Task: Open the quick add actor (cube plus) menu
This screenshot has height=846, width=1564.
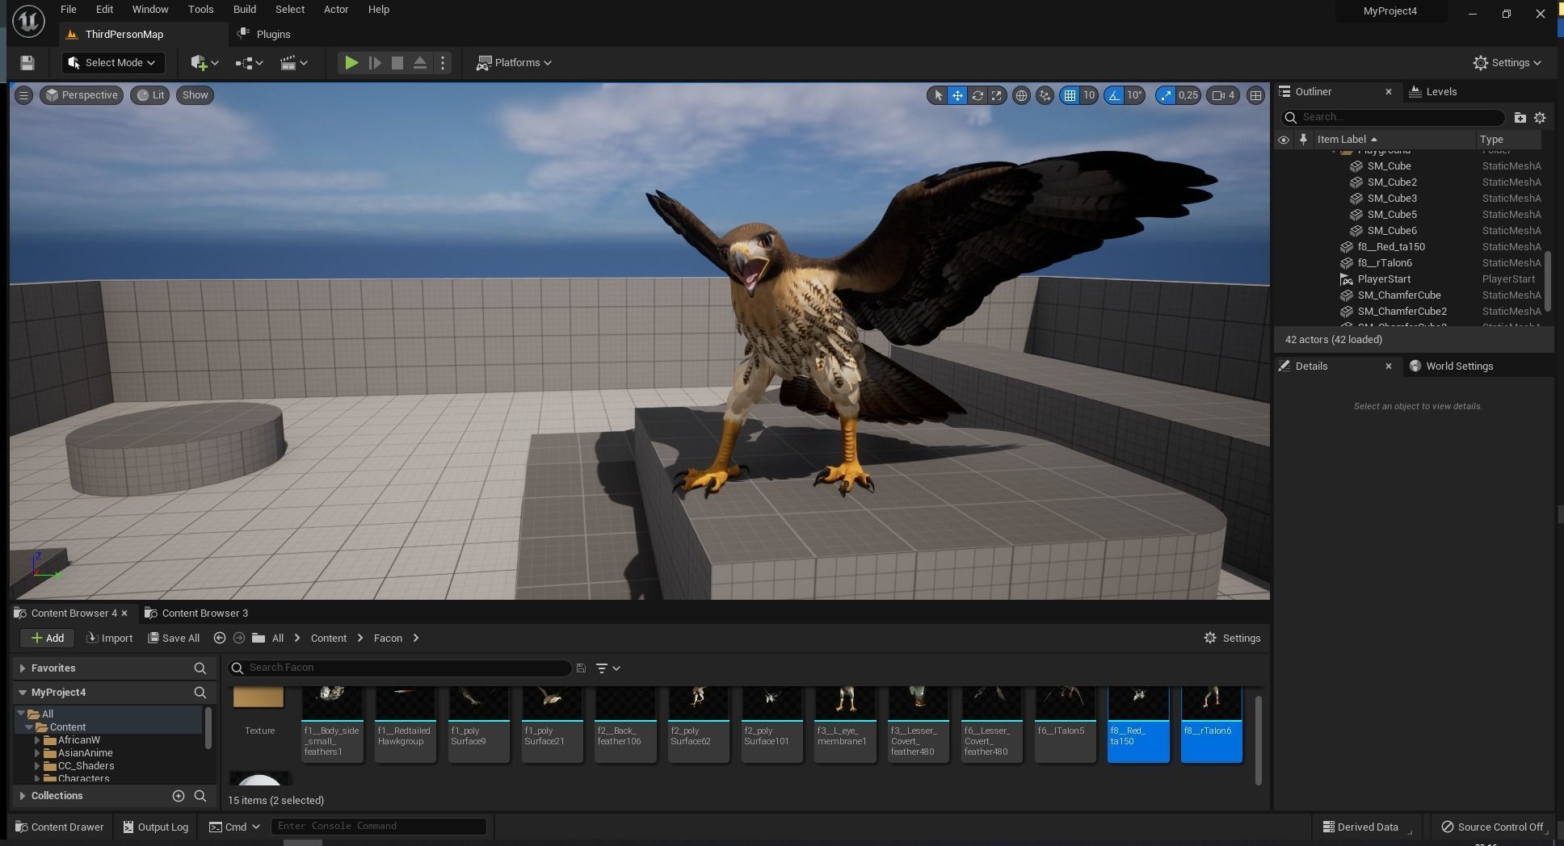Action: pos(204,63)
